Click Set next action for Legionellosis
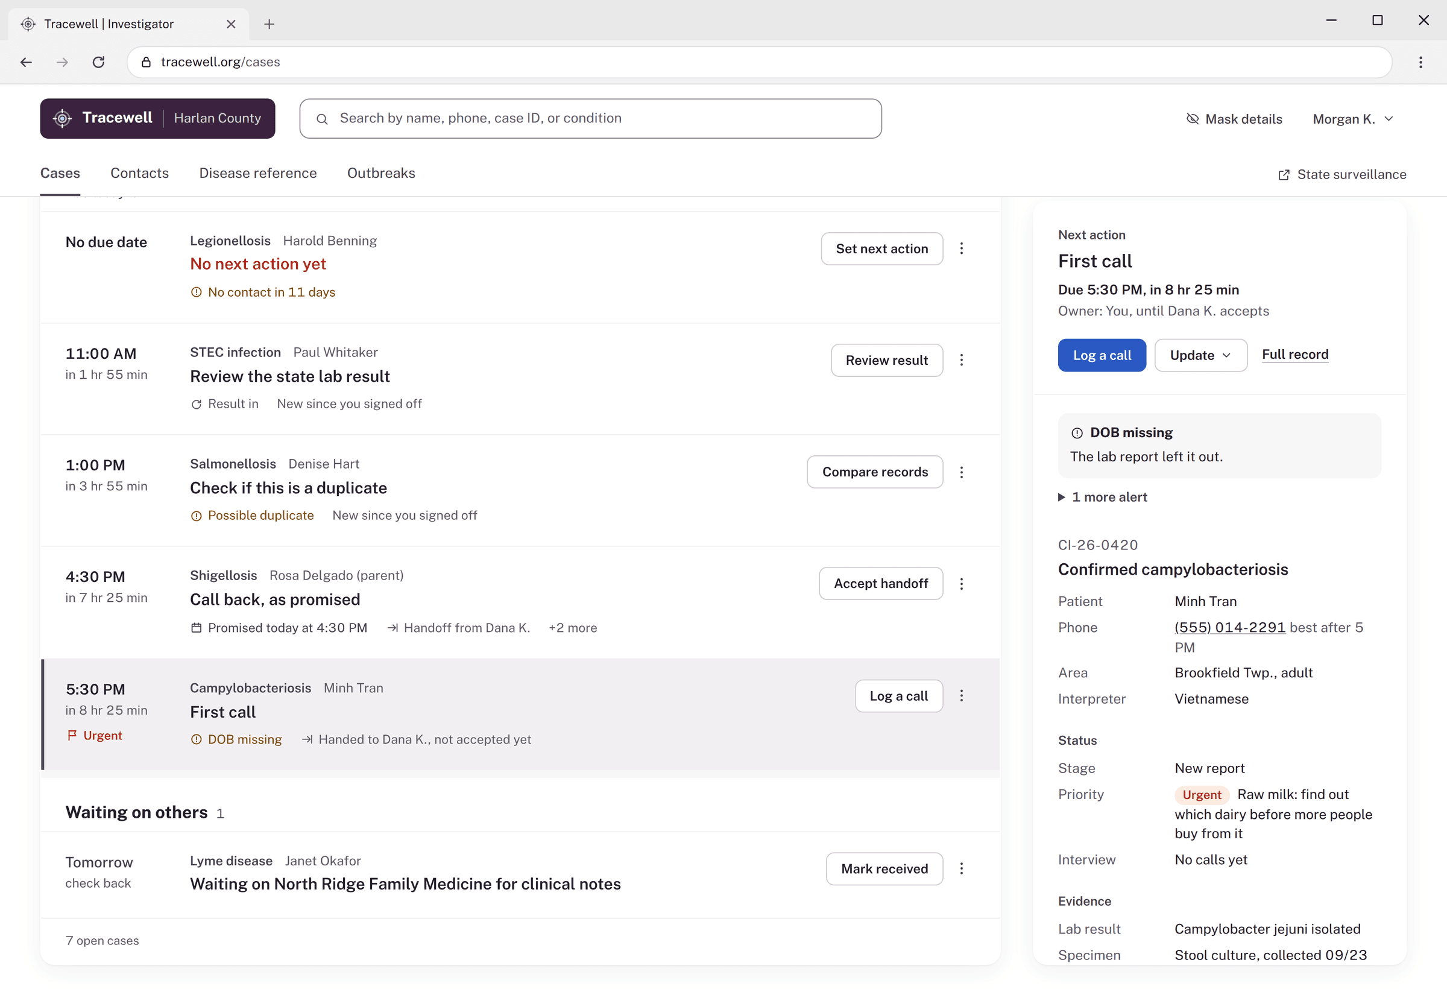Image resolution: width=1447 pixels, height=989 pixels. click(881, 248)
